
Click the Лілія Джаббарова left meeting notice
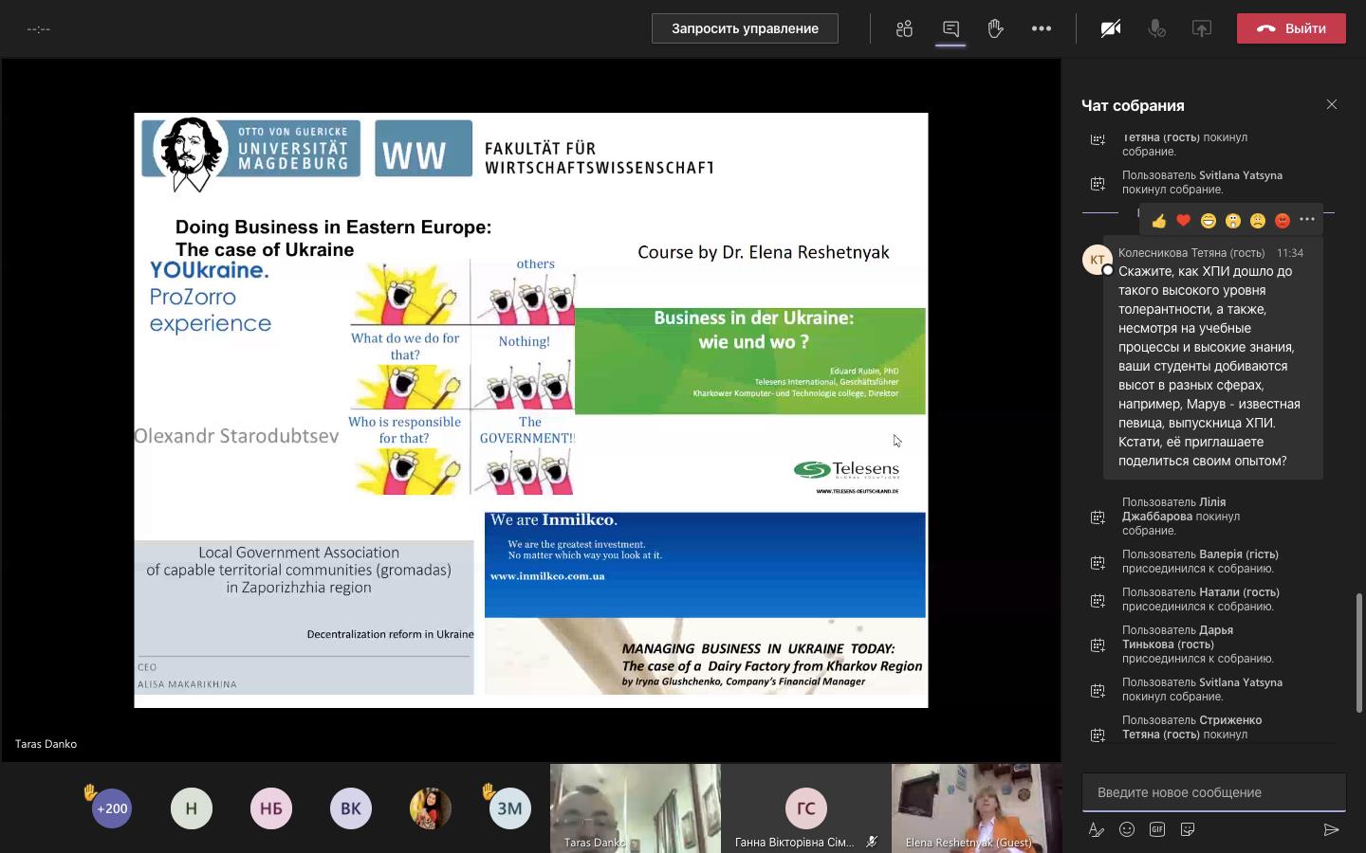pos(1181,517)
